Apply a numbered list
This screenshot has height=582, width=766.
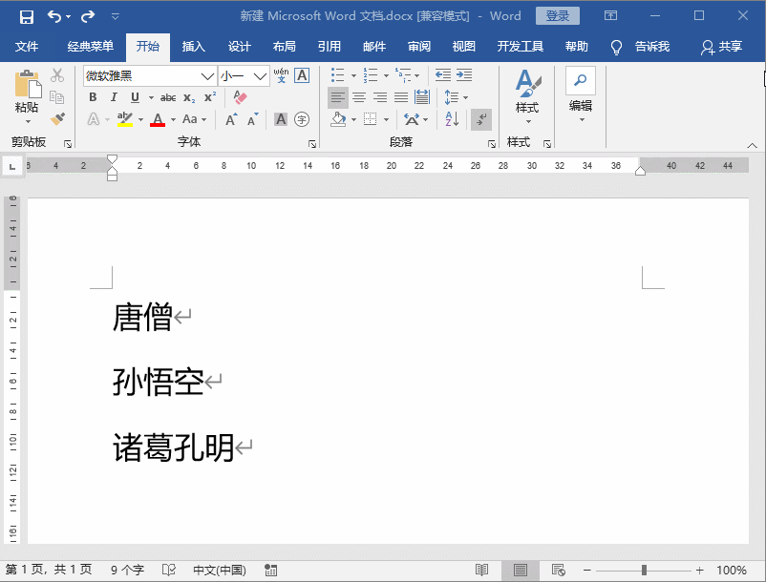coord(371,75)
